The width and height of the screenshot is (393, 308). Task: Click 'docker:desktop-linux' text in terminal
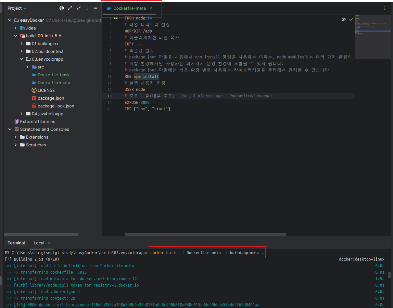[362, 259]
